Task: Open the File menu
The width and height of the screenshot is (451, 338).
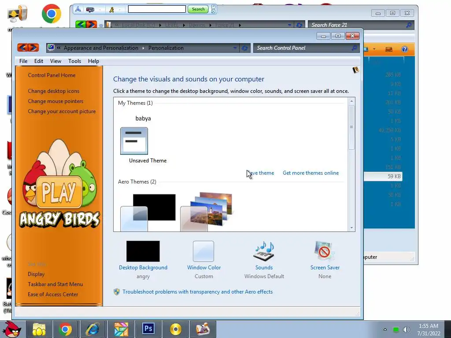Action: 23,61
